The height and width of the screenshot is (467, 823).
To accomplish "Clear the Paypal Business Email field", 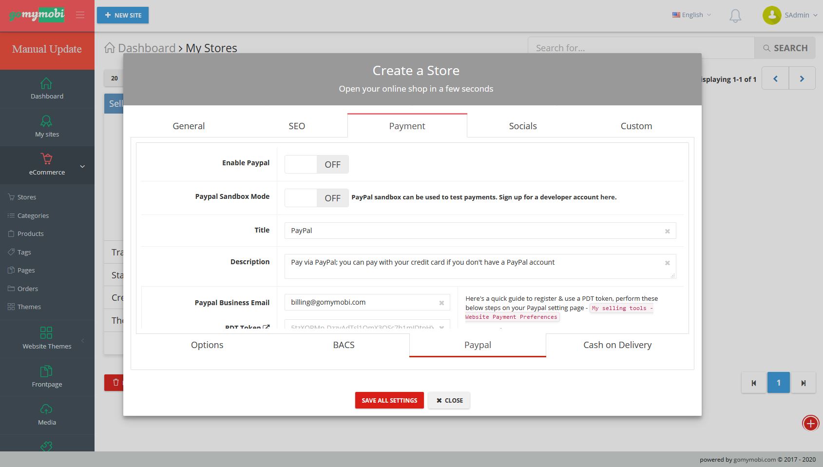I will point(441,303).
